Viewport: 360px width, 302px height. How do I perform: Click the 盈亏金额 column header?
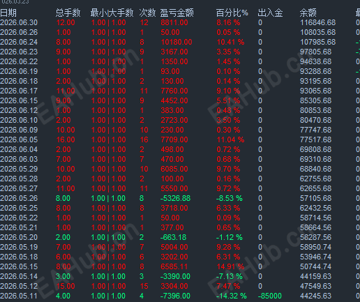pyautogui.click(x=177, y=13)
